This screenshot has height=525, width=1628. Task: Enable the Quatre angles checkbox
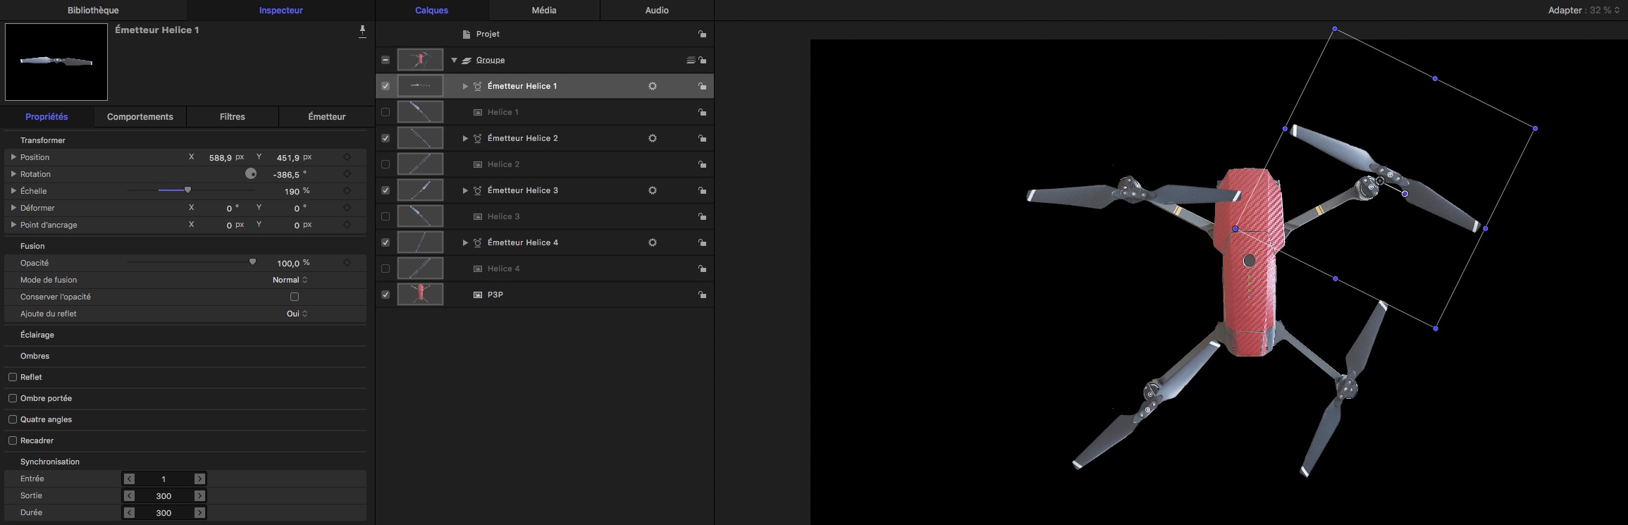click(13, 419)
